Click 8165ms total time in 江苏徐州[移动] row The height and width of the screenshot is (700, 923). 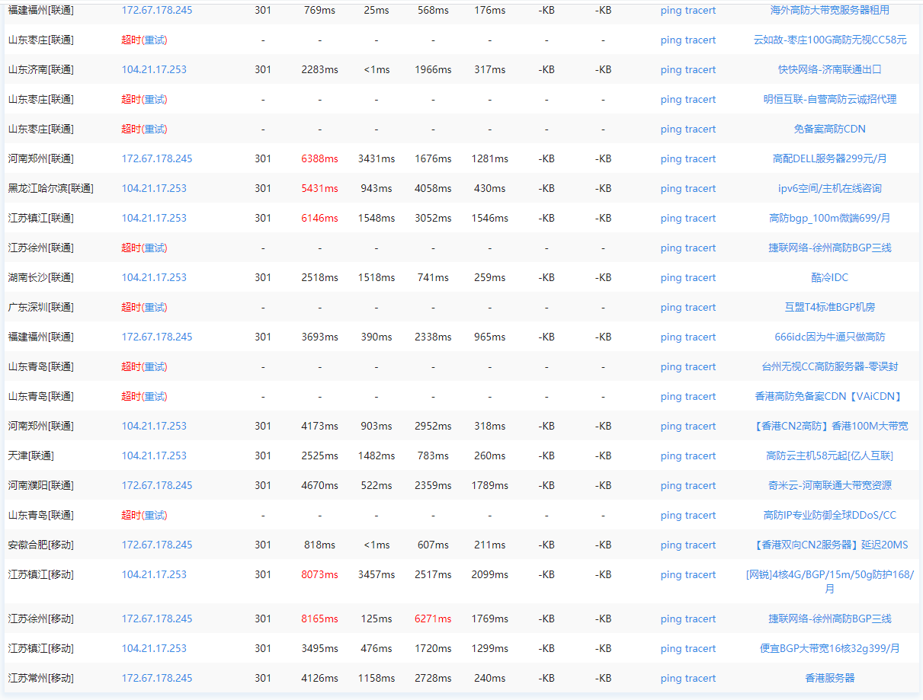319,619
